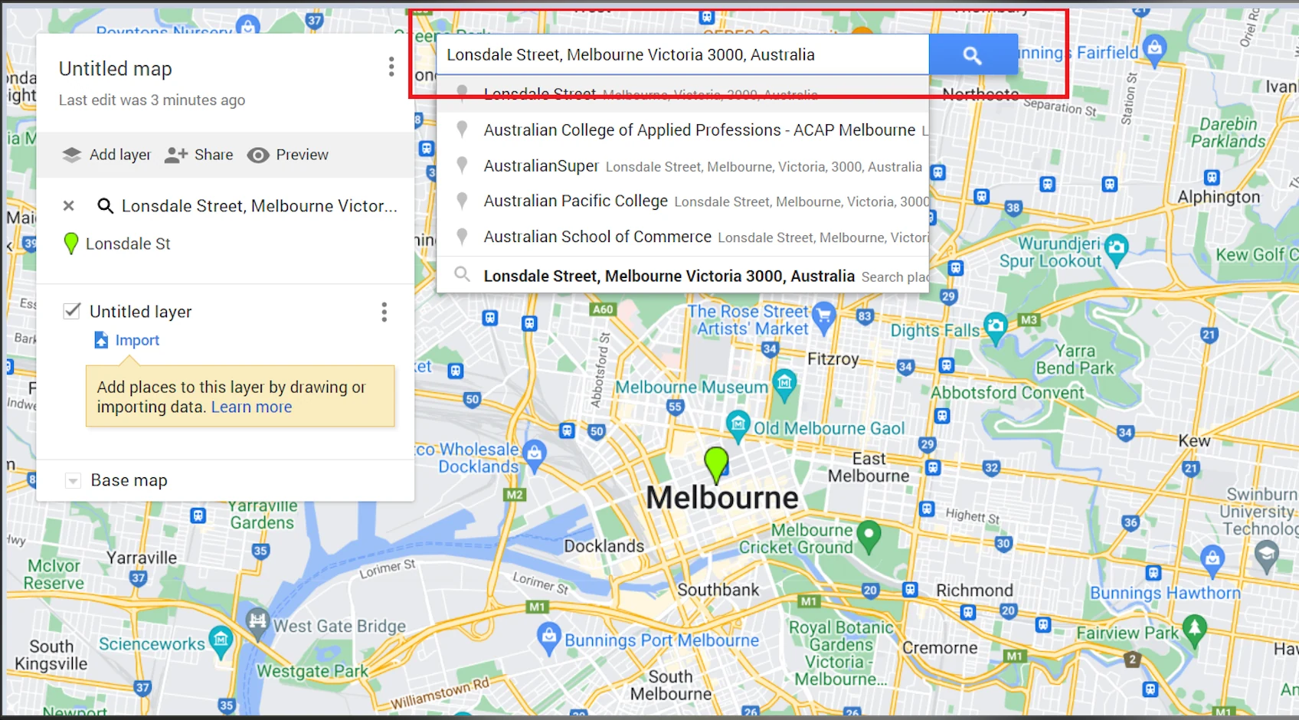Image resolution: width=1299 pixels, height=720 pixels.
Task: Click the Add layer button
Action: 107,155
